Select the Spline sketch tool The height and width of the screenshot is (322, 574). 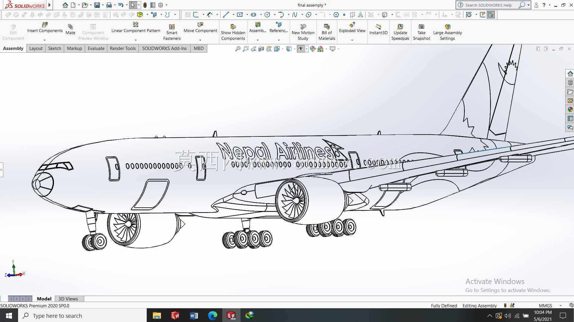[x=295, y=14]
